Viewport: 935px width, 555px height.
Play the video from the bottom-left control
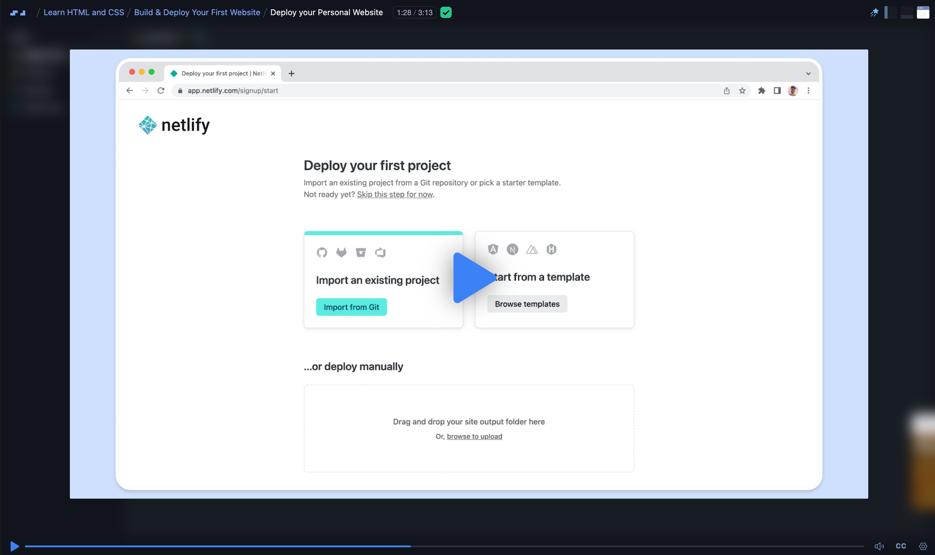pos(14,546)
